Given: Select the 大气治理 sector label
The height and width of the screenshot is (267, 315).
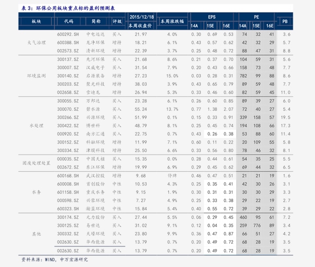Looking at the screenshot, I should coord(37,42).
